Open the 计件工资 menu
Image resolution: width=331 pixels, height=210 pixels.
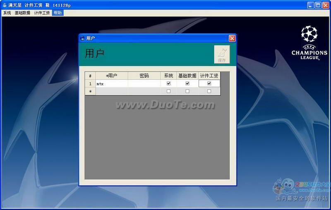tap(42, 13)
